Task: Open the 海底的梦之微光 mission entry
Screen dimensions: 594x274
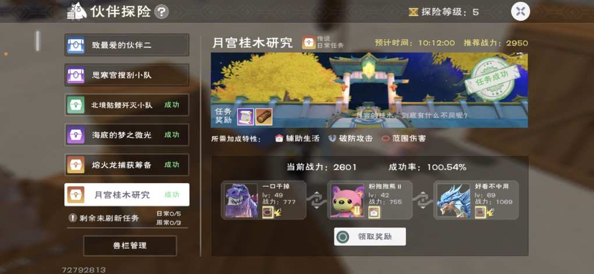Action: click(126, 135)
